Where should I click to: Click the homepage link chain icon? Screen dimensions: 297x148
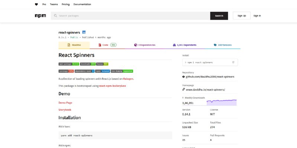pos(183,89)
